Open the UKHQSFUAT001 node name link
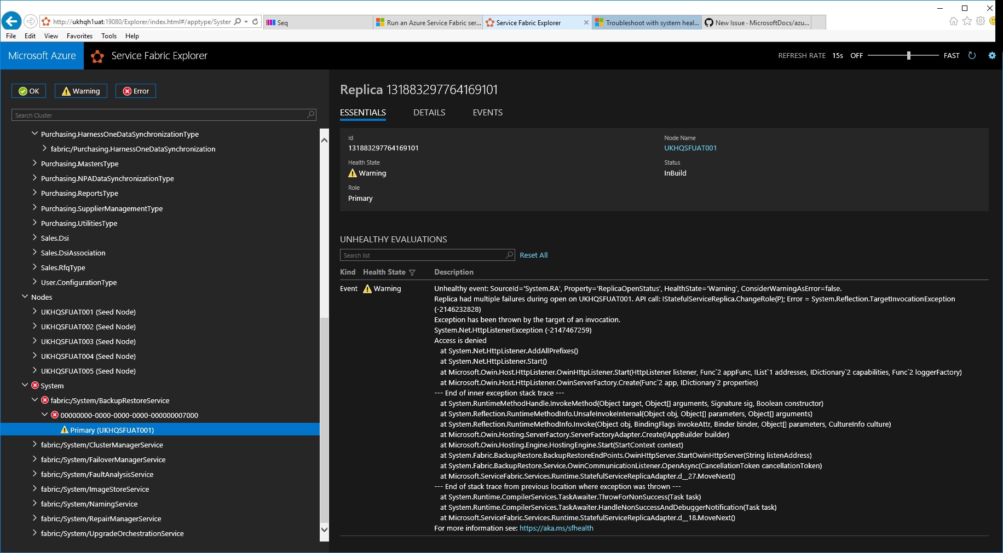Viewport: 1003px width, 553px height. (690, 148)
